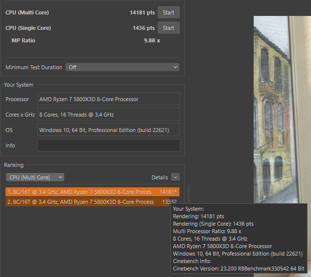
Task: Click the Your System group heading
Action: coord(18,85)
